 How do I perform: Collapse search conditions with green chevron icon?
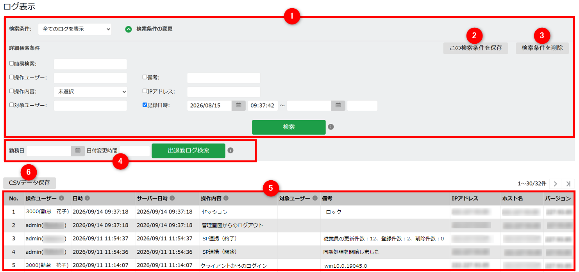click(x=129, y=29)
